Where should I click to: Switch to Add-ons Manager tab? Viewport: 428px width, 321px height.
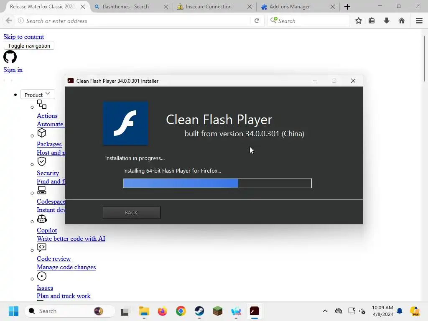(290, 7)
